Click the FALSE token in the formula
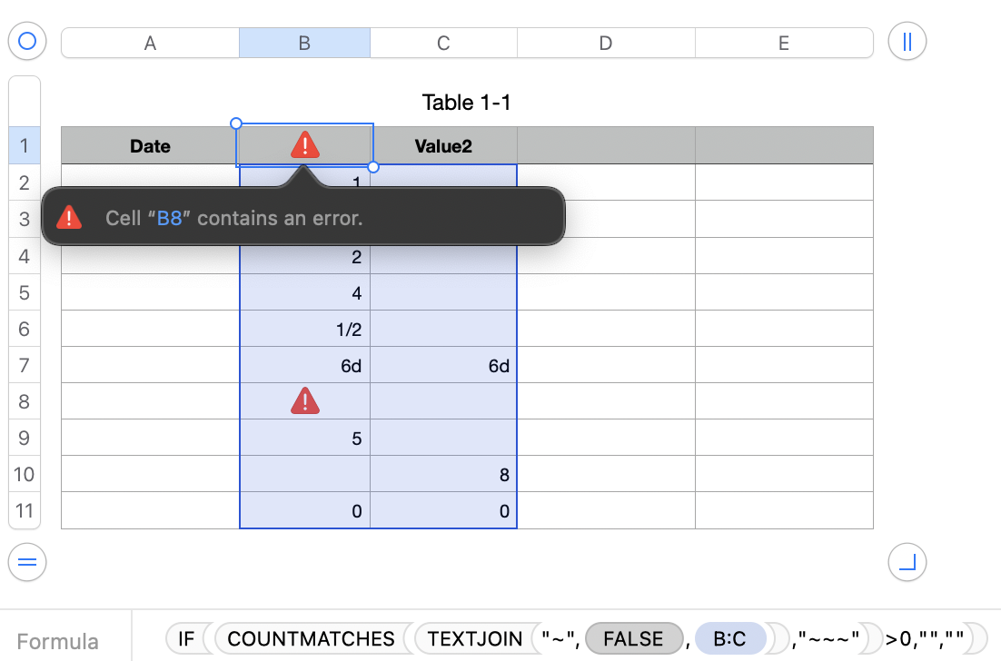 (x=633, y=639)
